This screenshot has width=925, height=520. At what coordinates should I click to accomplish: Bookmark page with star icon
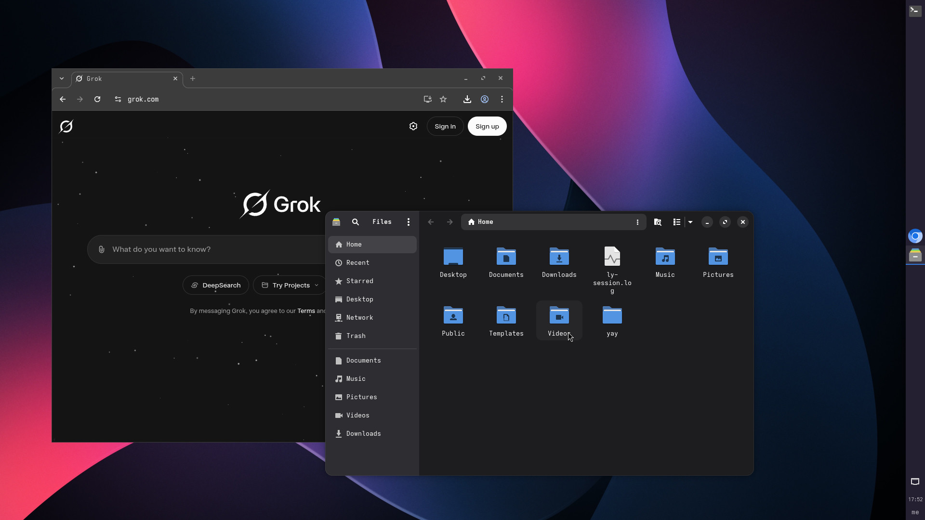pyautogui.click(x=443, y=99)
